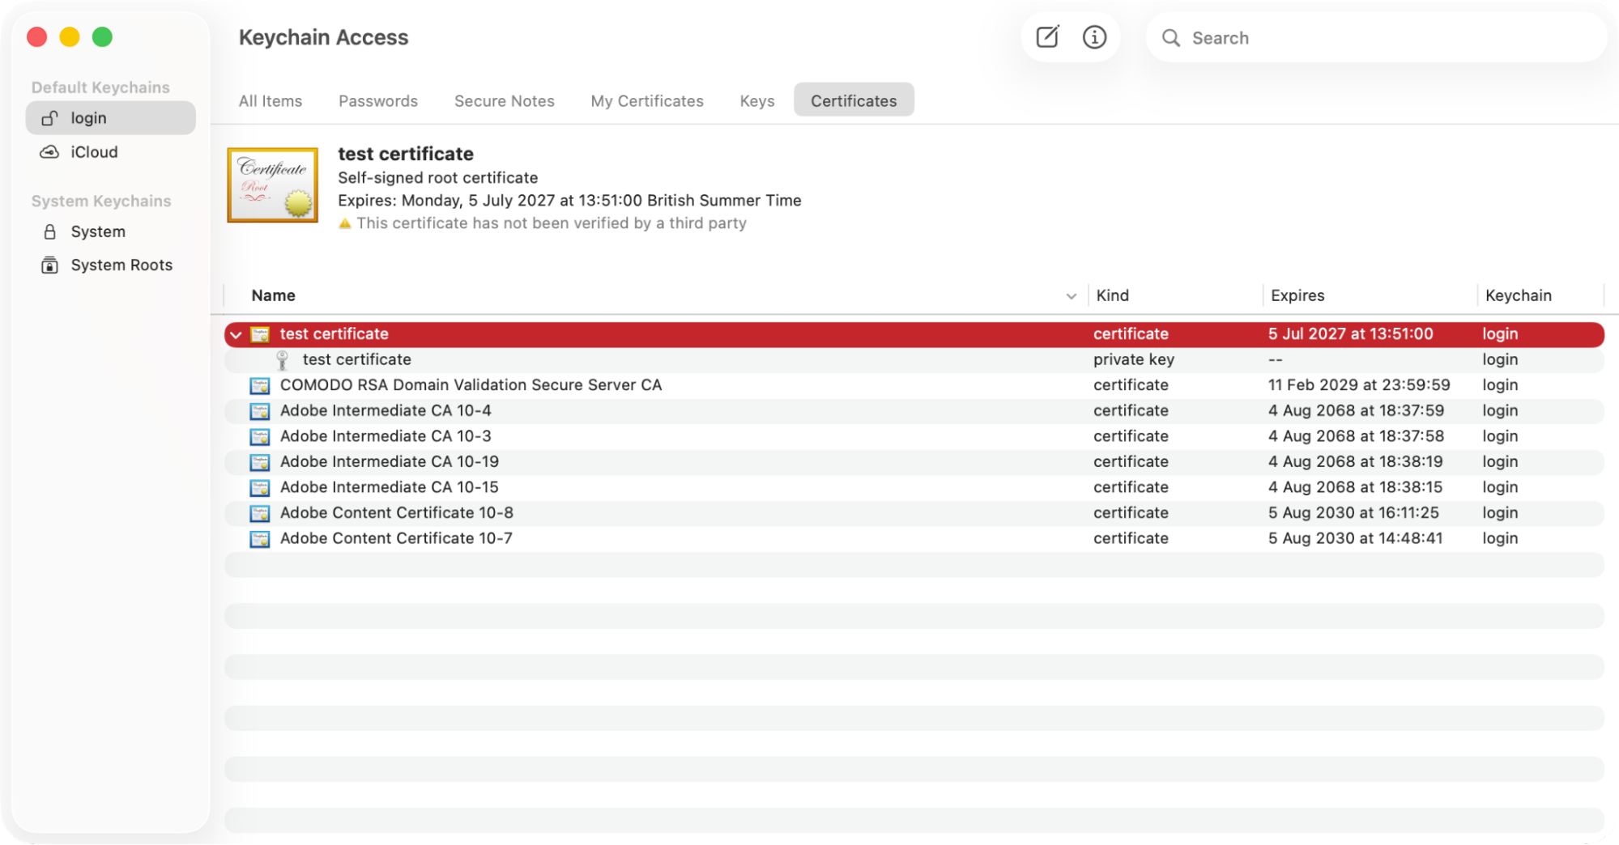
Task: Click the Adobe Intermediate CA 10-3 certificate icon
Action: 260,437
